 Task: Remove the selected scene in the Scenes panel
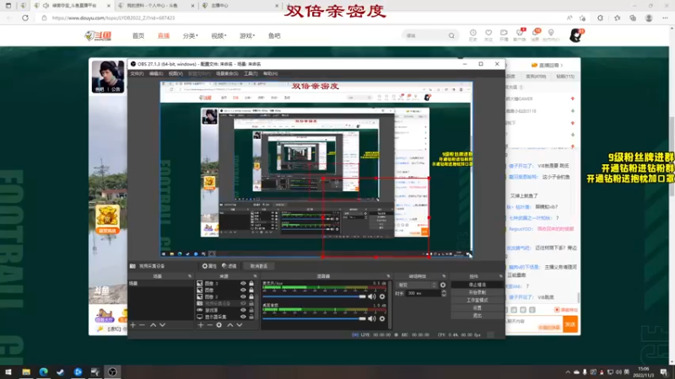142,325
